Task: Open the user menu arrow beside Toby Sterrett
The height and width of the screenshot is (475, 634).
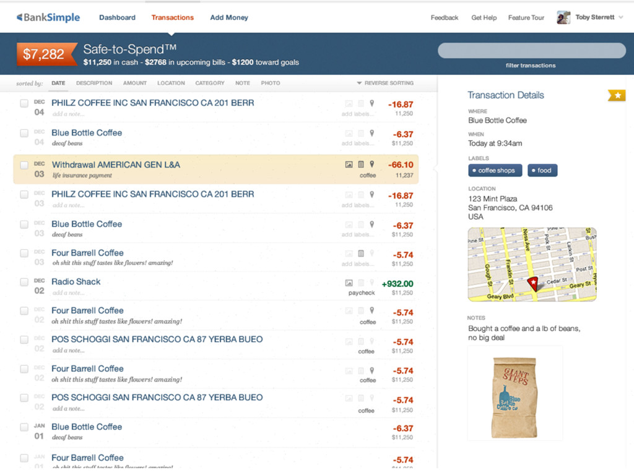Action: coord(620,17)
